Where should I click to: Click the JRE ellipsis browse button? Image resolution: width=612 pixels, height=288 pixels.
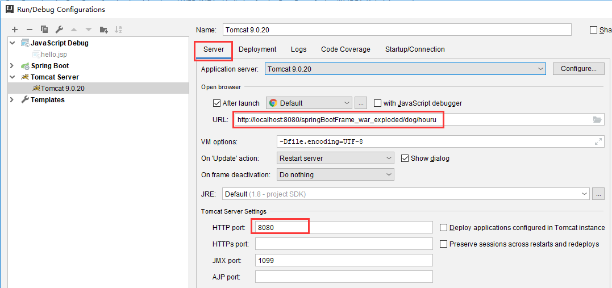[598, 194]
